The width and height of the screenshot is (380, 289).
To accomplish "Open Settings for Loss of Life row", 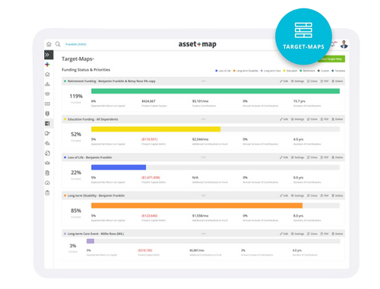I will [x=297, y=157].
